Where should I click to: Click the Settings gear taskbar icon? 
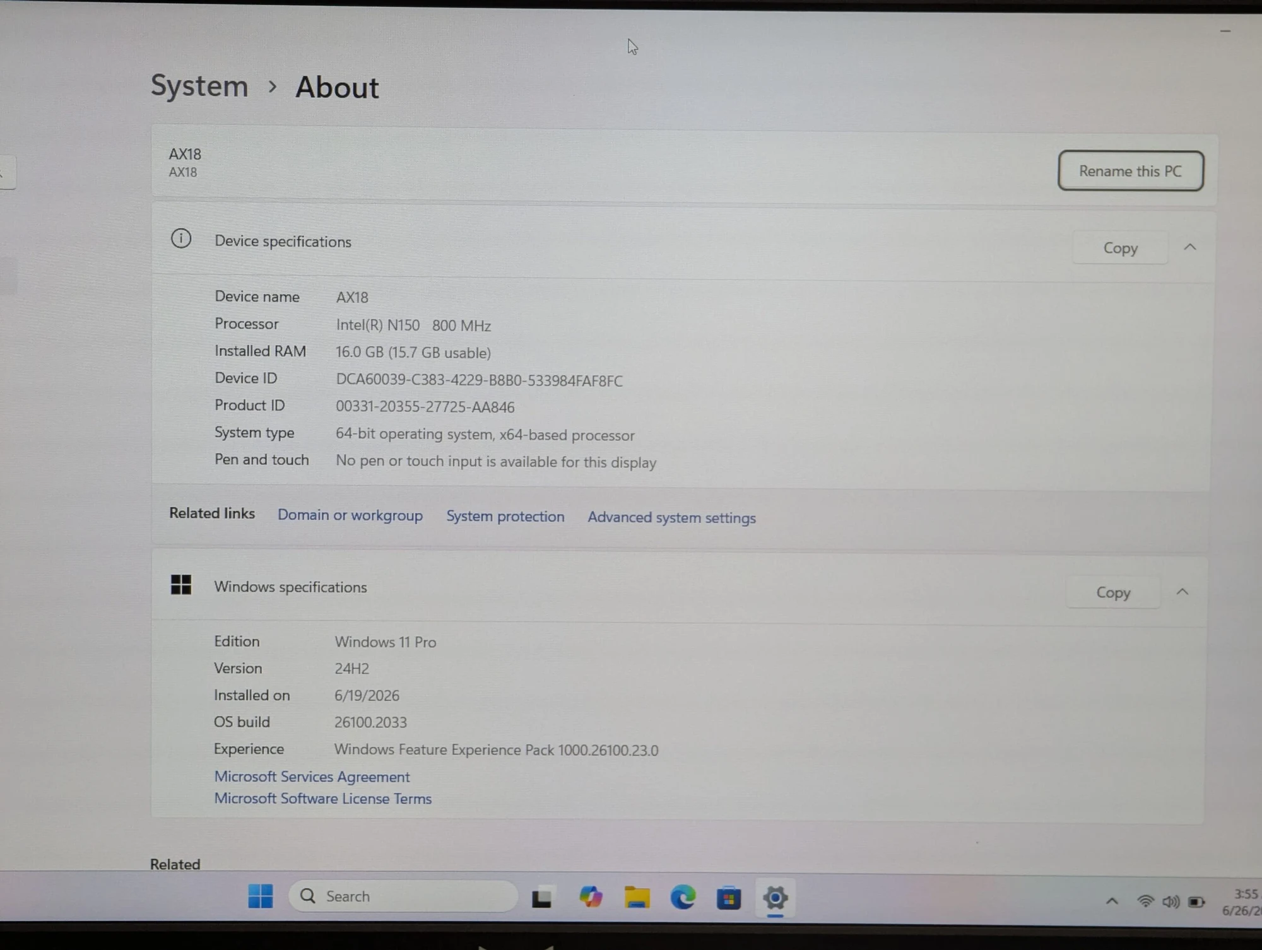(775, 898)
